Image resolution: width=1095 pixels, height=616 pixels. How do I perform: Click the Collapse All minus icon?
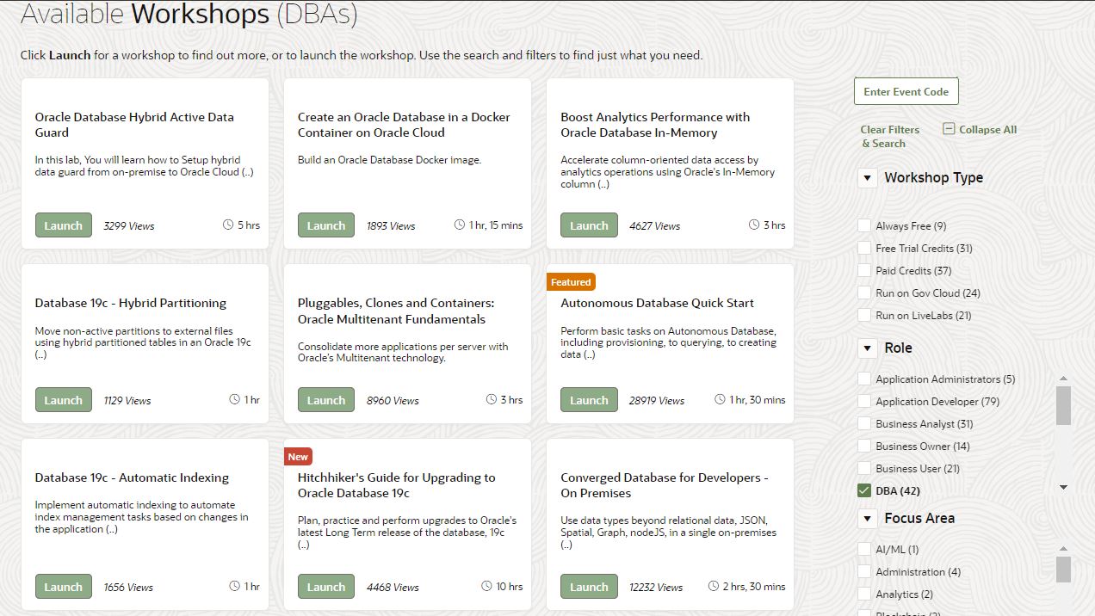(949, 129)
